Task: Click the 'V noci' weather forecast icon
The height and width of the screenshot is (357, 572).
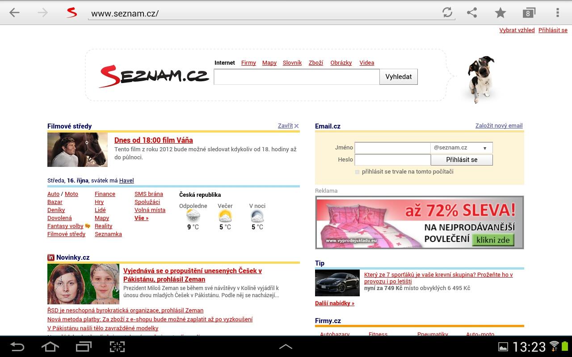Action: pos(257,216)
